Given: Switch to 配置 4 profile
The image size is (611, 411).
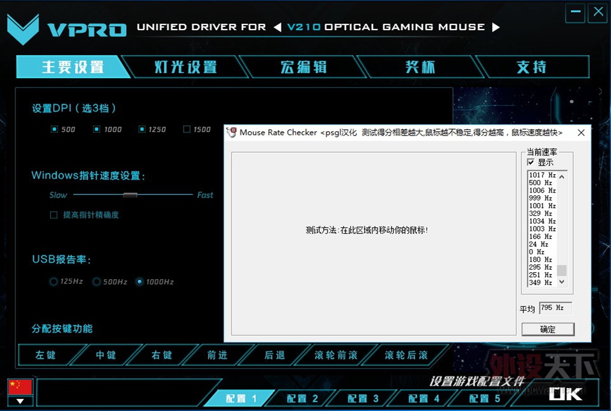Looking at the screenshot, I should point(424,398).
